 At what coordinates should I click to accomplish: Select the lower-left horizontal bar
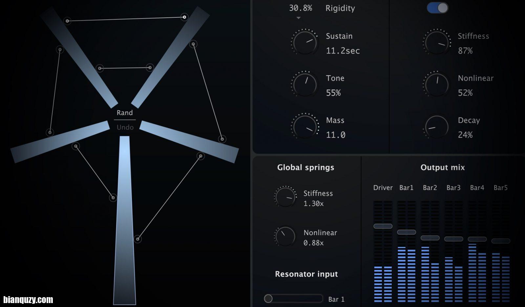(x=60, y=141)
